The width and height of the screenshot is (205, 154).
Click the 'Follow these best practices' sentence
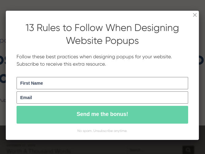[x=94, y=57]
